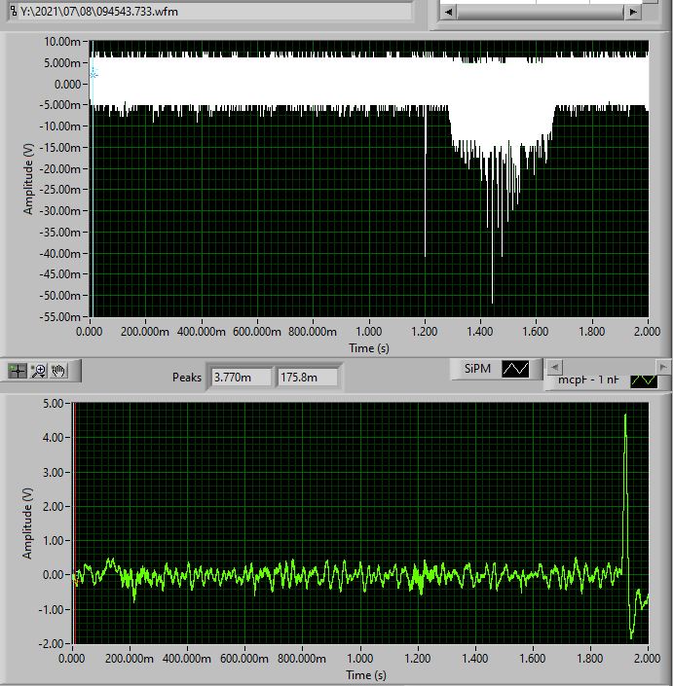Select the zoom magnifier tool
The height and width of the screenshot is (686, 673).
(39, 371)
